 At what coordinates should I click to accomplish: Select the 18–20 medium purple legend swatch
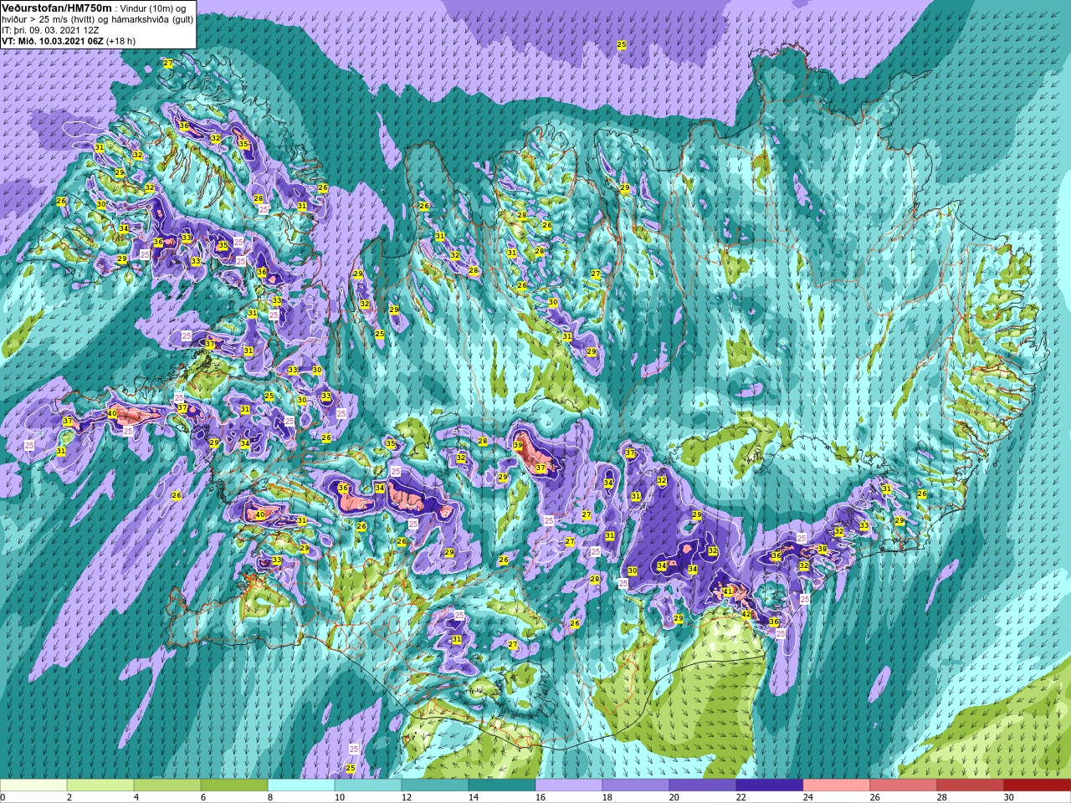pyautogui.click(x=636, y=785)
